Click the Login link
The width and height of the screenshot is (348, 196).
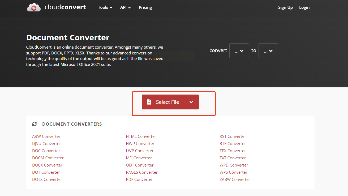coord(304,7)
